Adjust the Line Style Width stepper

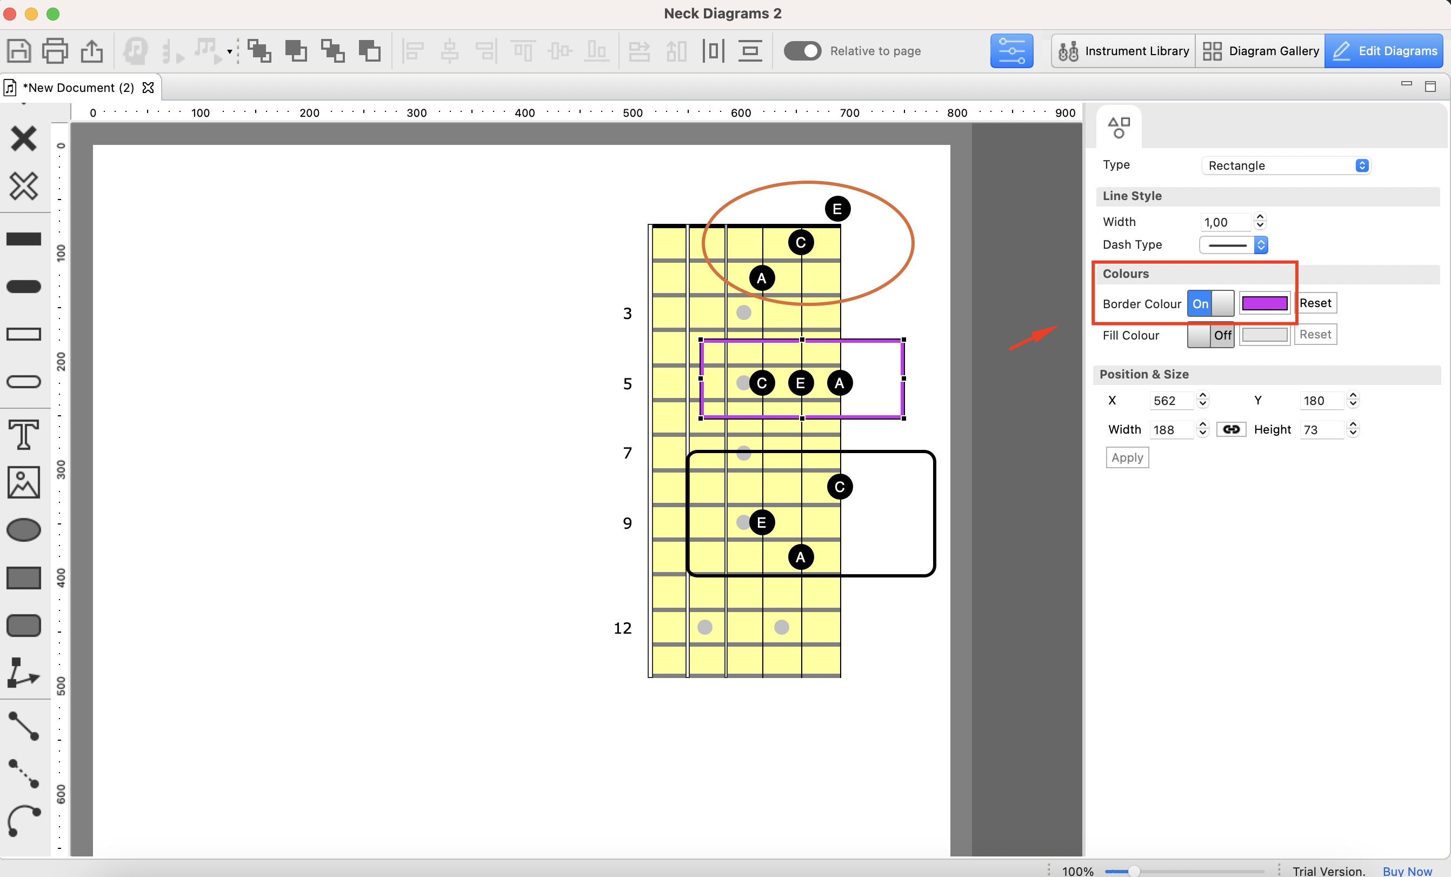pyautogui.click(x=1260, y=222)
